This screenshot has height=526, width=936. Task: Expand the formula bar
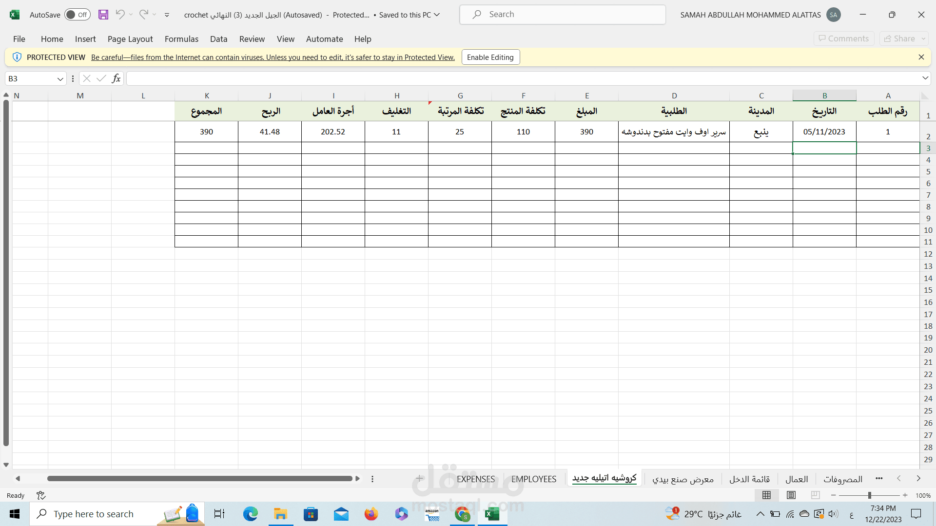[925, 78]
